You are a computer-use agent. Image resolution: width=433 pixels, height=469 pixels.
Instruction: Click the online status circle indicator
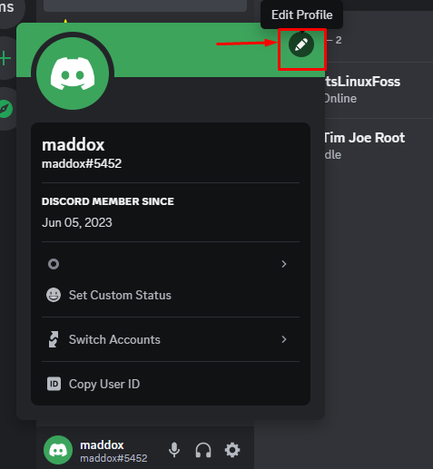pos(54,264)
